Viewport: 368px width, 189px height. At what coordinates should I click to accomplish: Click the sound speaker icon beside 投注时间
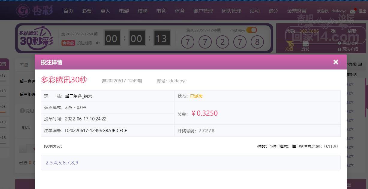click(x=97, y=43)
